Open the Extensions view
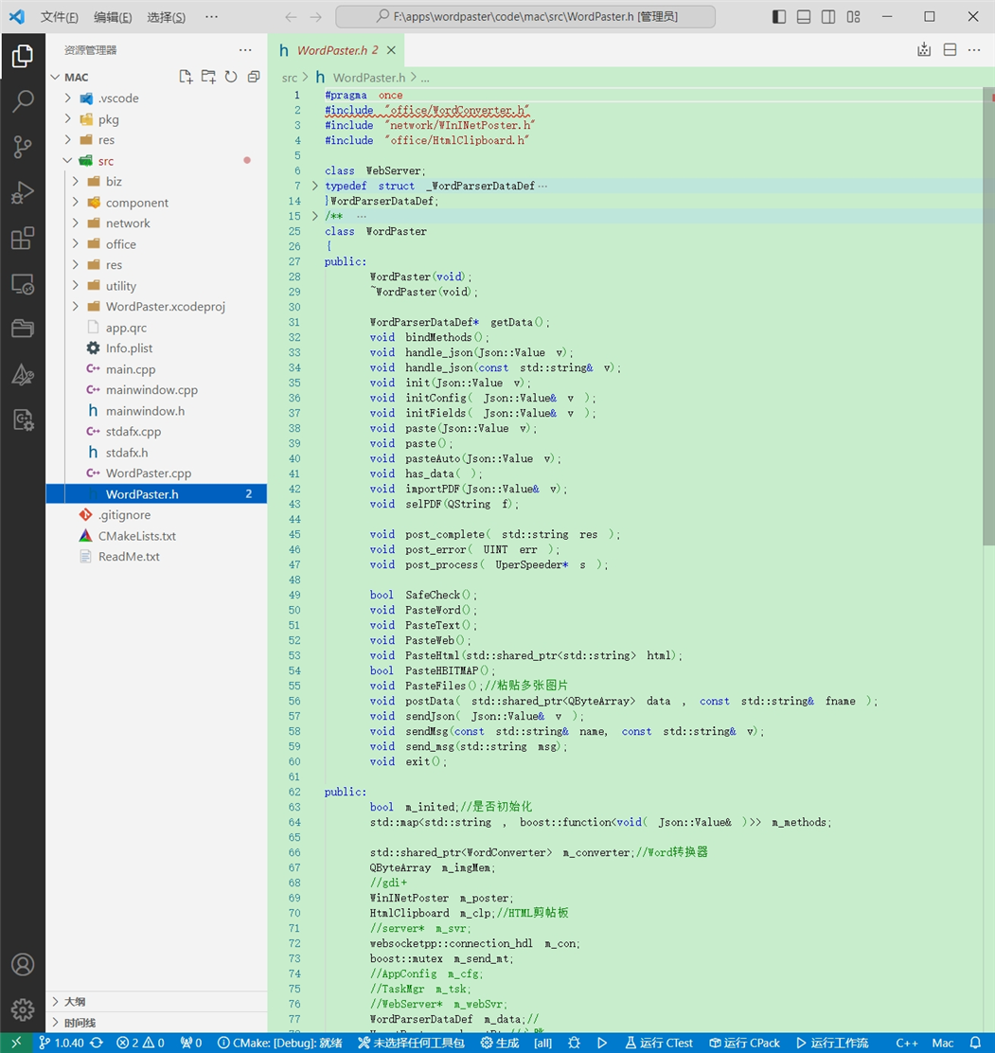Image resolution: width=995 pixels, height=1053 pixels. 23,239
